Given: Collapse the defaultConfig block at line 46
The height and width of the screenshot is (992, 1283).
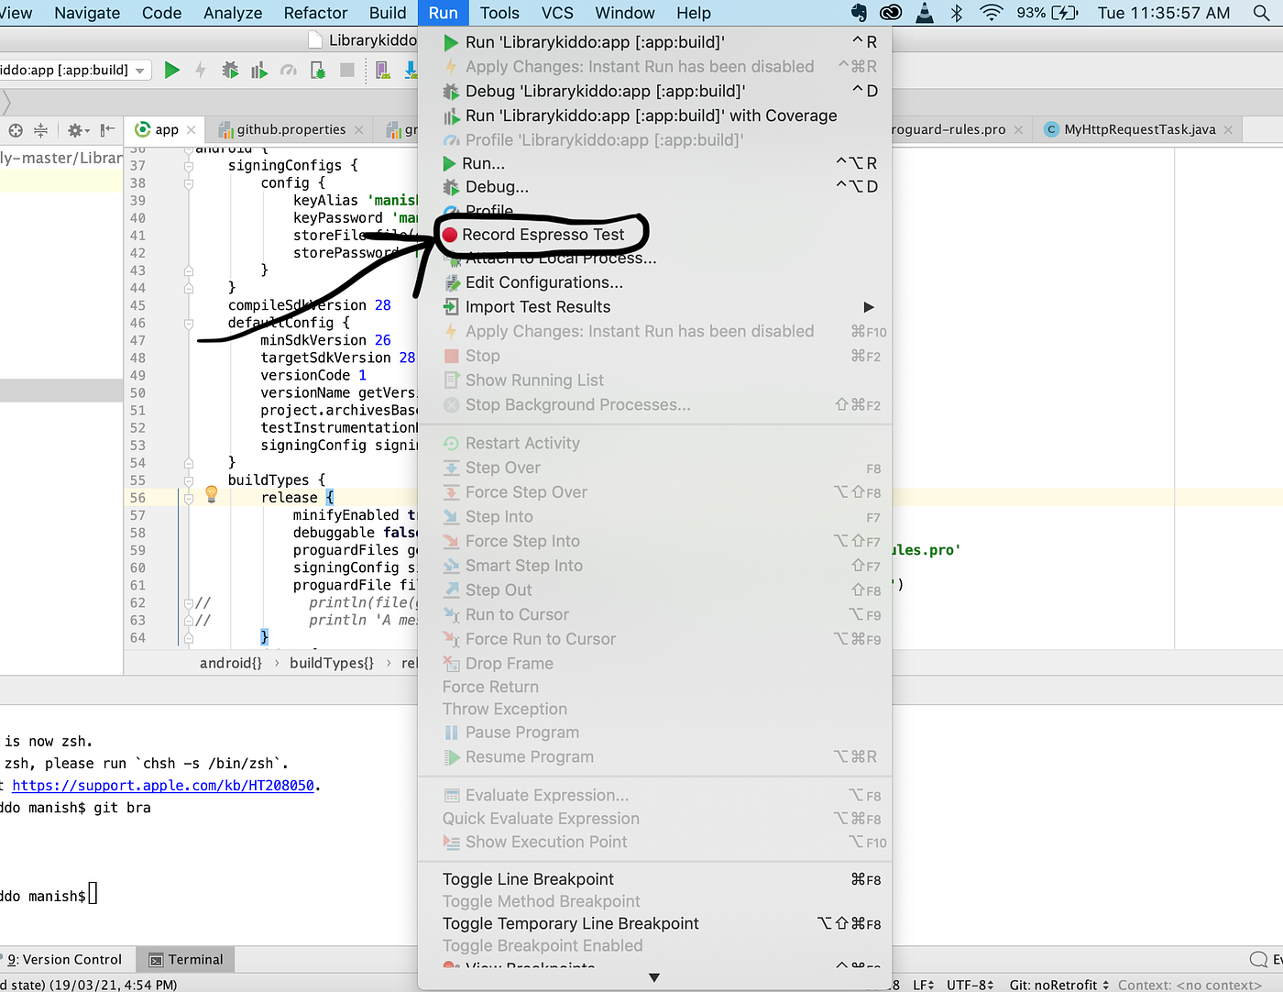Looking at the screenshot, I should click(x=188, y=324).
